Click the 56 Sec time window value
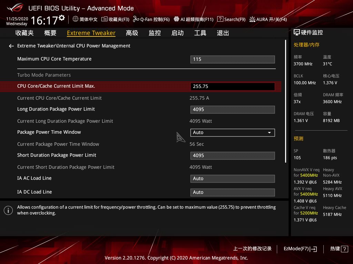 point(196,144)
